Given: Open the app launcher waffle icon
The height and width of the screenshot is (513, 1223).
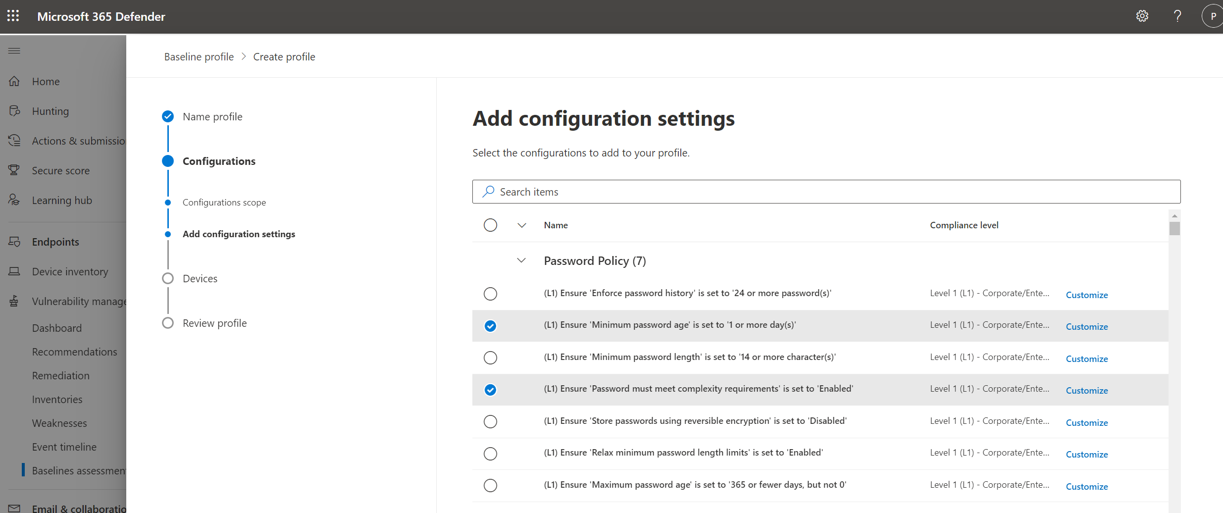Looking at the screenshot, I should (13, 16).
